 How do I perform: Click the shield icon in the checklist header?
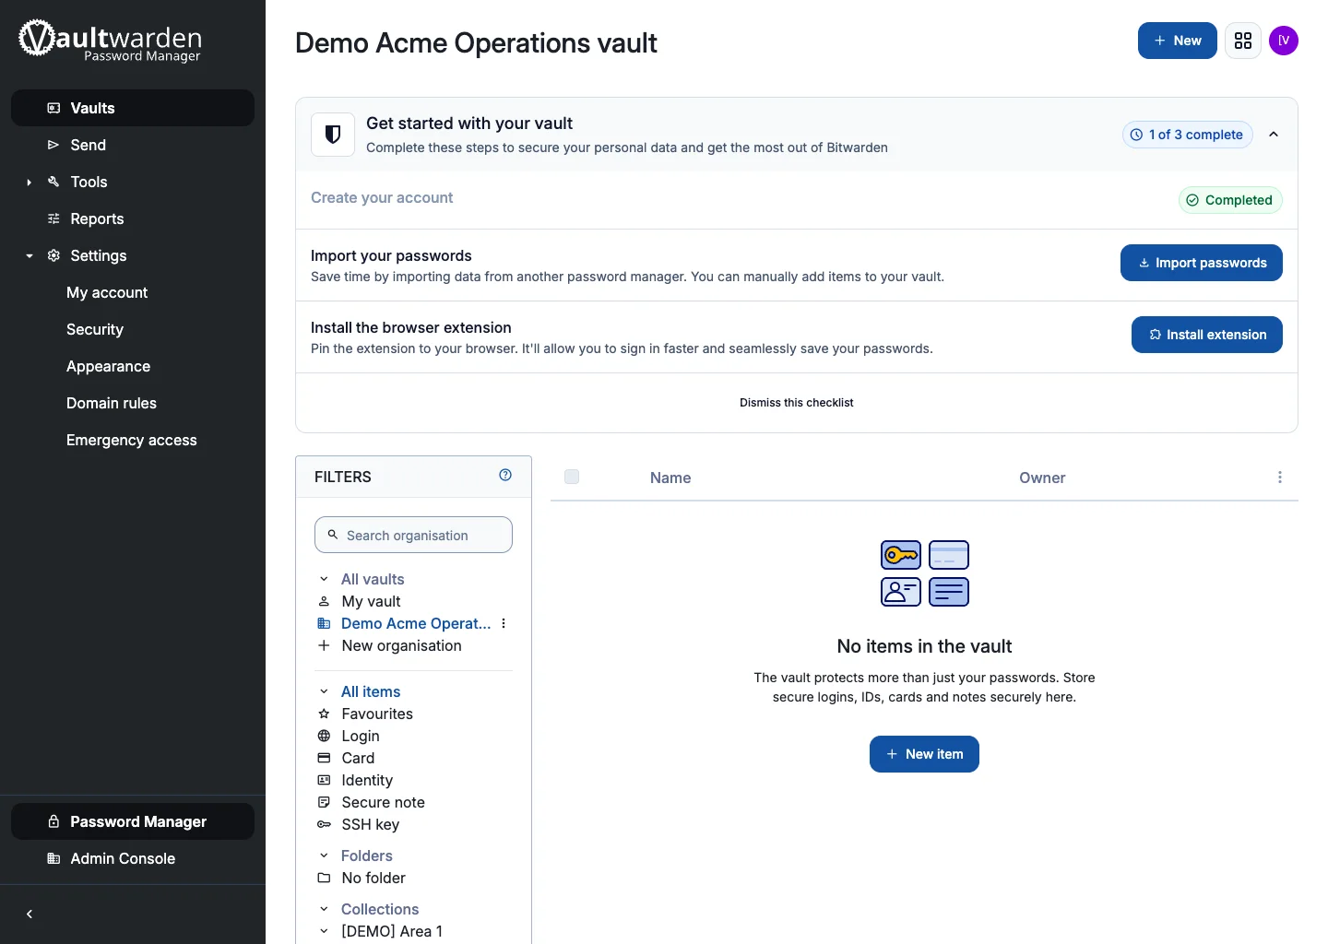coord(333,135)
